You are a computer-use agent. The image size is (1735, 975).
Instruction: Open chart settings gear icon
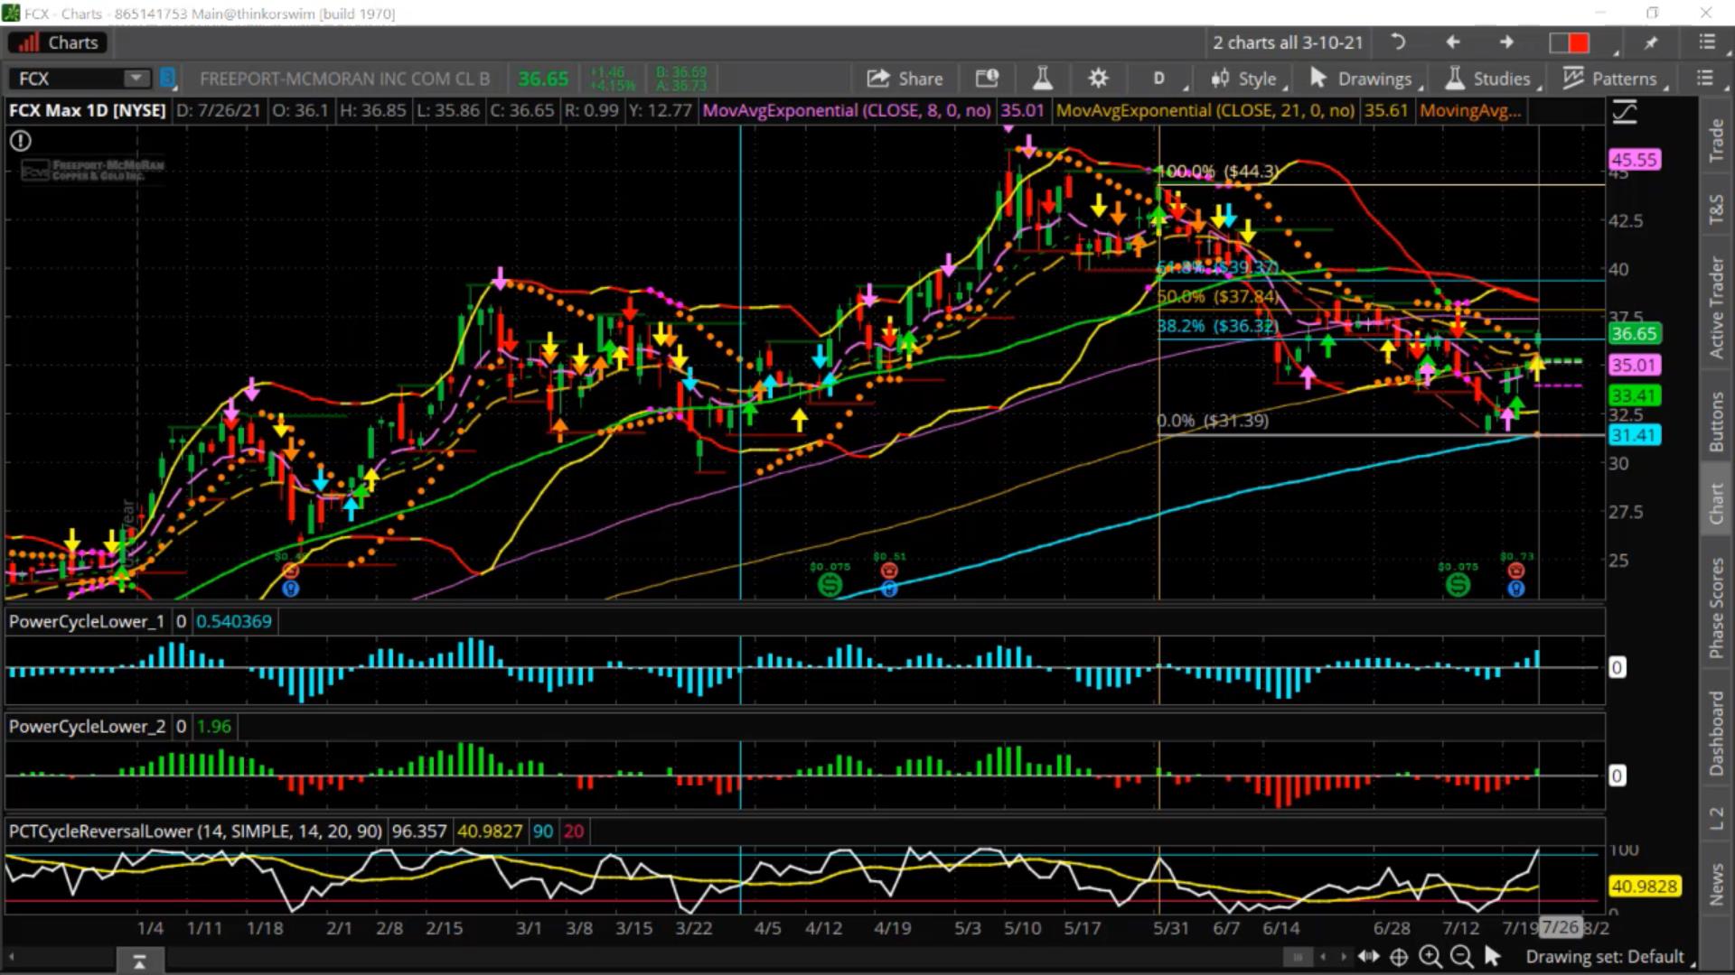click(x=1098, y=79)
